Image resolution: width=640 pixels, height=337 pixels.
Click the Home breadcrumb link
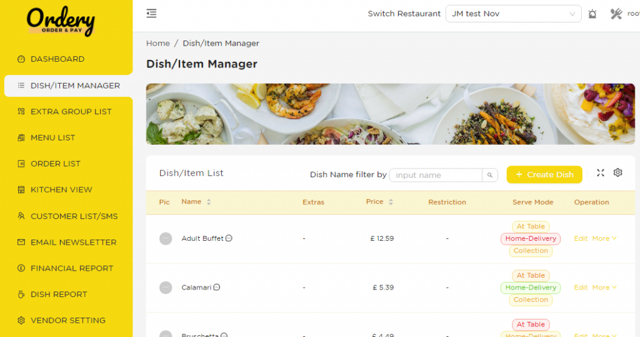(x=158, y=43)
